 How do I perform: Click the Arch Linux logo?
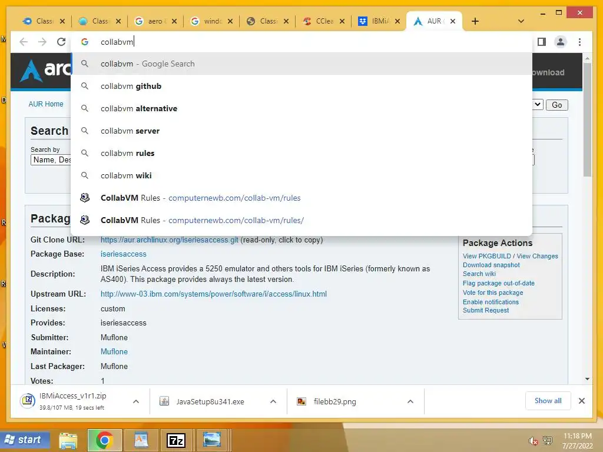coord(45,70)
